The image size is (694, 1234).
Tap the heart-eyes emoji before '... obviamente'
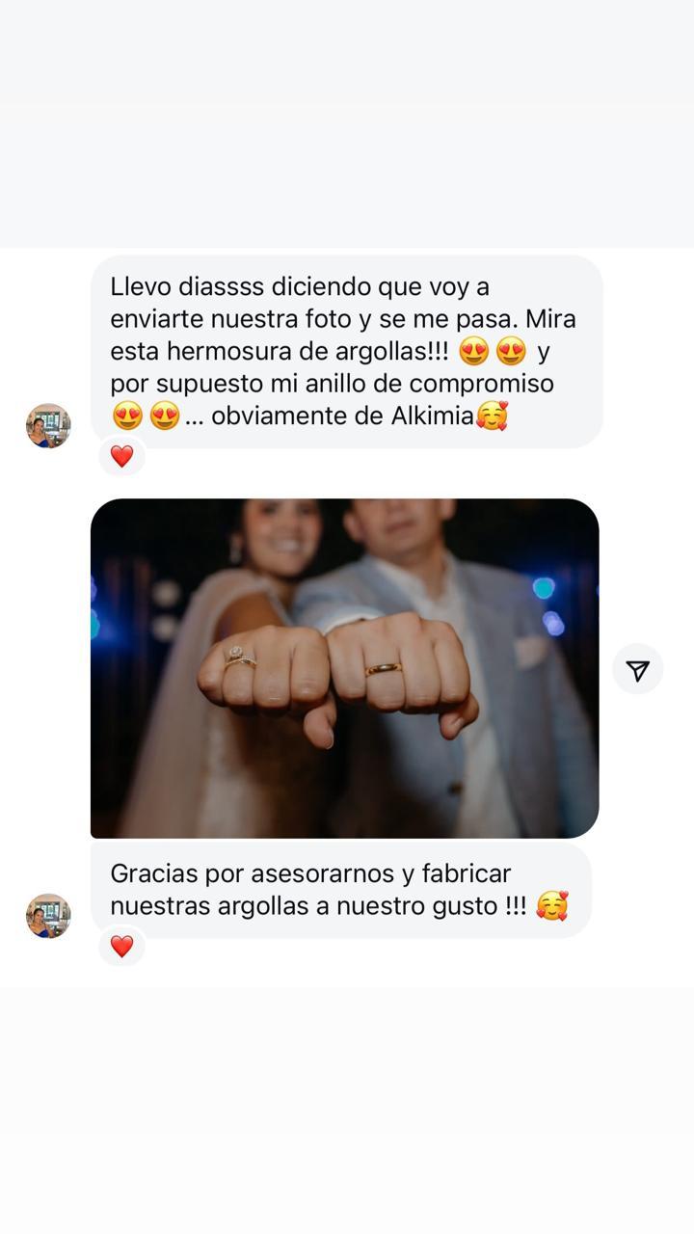pos(165,416)
